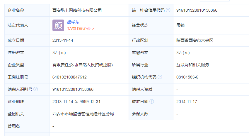This screenshot has width=249, height=136.
Task: Click the 企业名称 label cell
Action: pyautogui.click(x=27, y=10)
